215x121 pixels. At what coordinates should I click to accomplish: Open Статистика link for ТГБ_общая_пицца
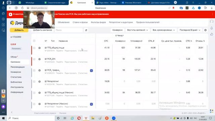83,51
